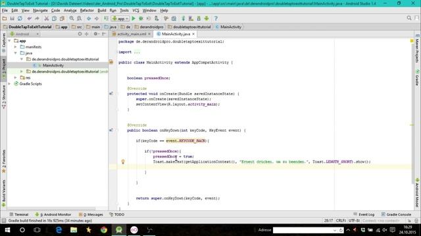This screenshot has height=236, width=421.
Task: Click the Find magnifier icon
Action: 72,18
